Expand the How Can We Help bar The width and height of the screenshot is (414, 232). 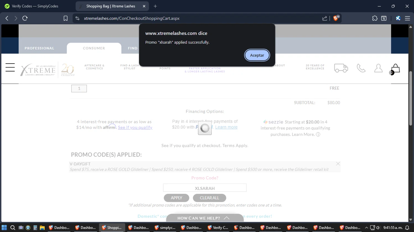tap(205, 218)
